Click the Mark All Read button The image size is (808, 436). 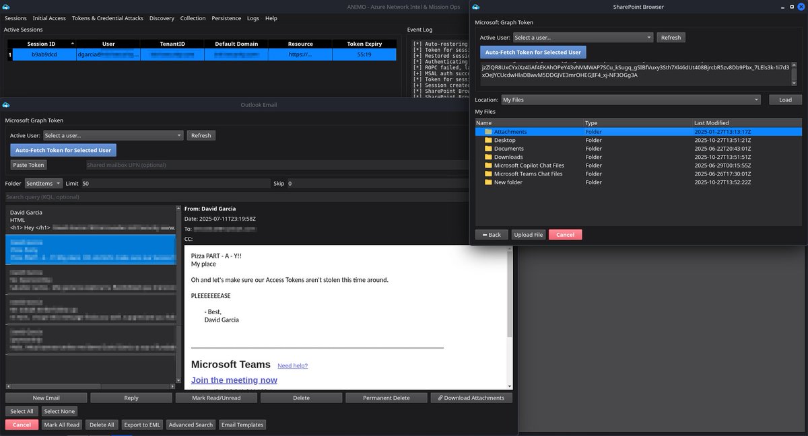pyautogui.click(x=62, y=425)
